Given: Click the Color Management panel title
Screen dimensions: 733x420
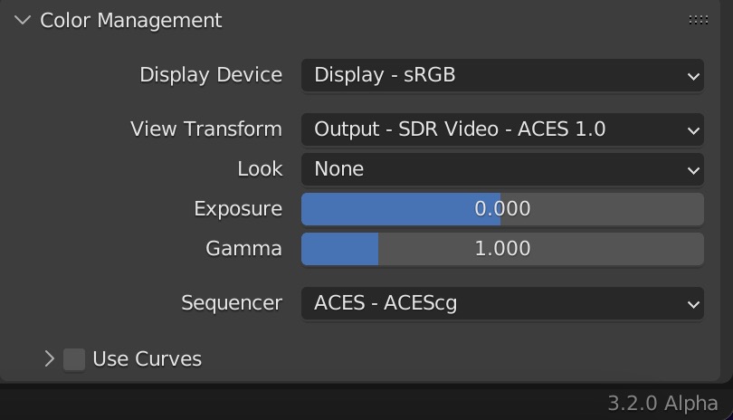Looking at the screenshot, I should point(131,21).
